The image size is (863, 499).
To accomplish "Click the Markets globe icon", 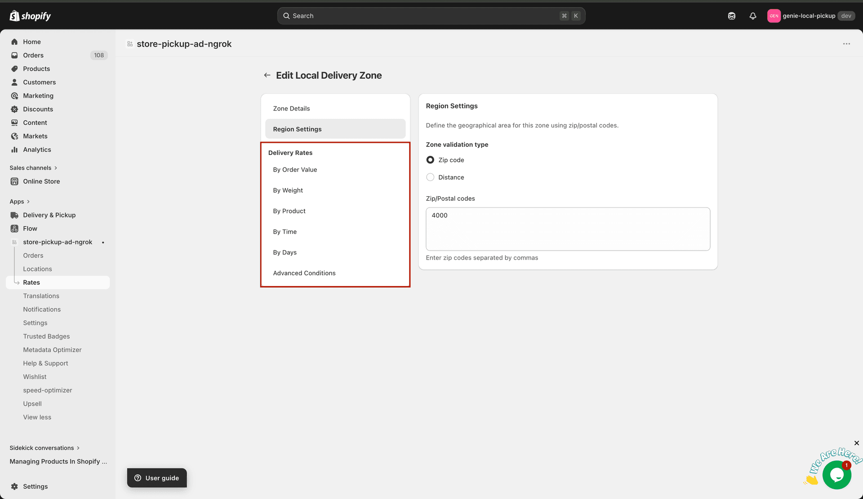I will pos(14,136).
